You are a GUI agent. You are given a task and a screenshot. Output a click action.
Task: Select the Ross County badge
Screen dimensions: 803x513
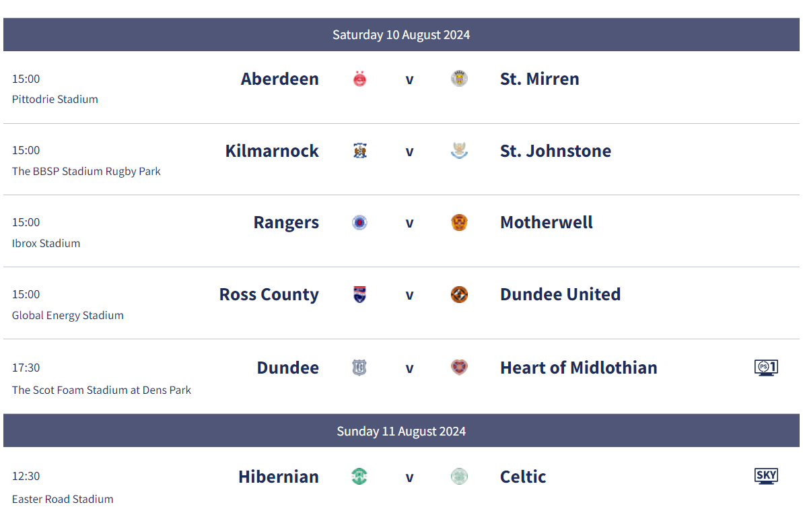360,294
